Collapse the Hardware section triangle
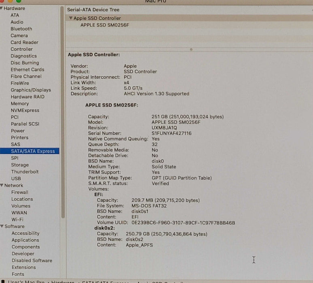313x283 pixels. 1,8
